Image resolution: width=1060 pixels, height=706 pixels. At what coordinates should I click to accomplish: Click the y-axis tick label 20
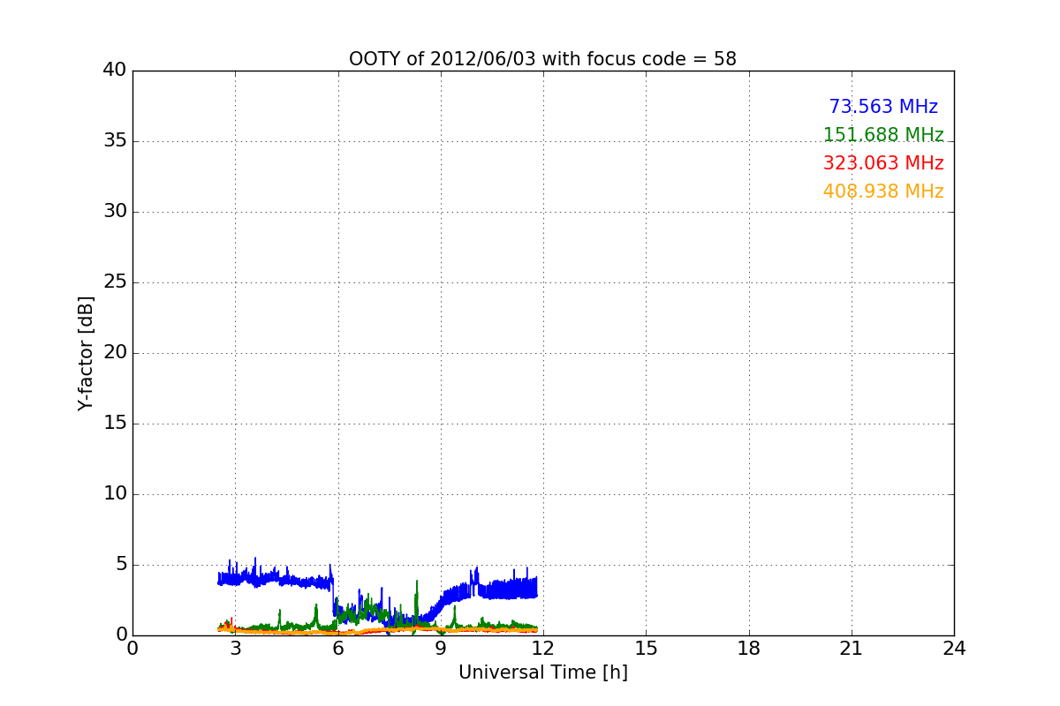[115, 353]
